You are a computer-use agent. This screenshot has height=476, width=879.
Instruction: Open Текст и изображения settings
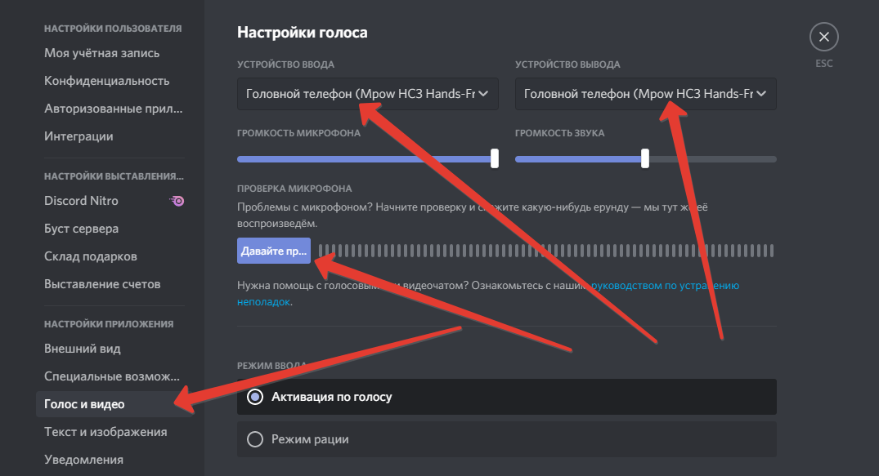105,432
